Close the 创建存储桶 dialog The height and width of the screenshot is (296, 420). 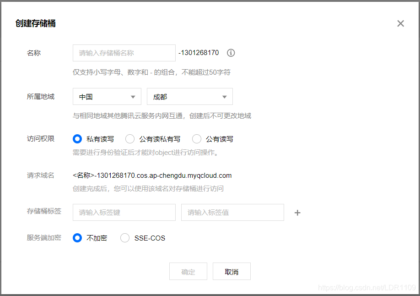(400, 23)
